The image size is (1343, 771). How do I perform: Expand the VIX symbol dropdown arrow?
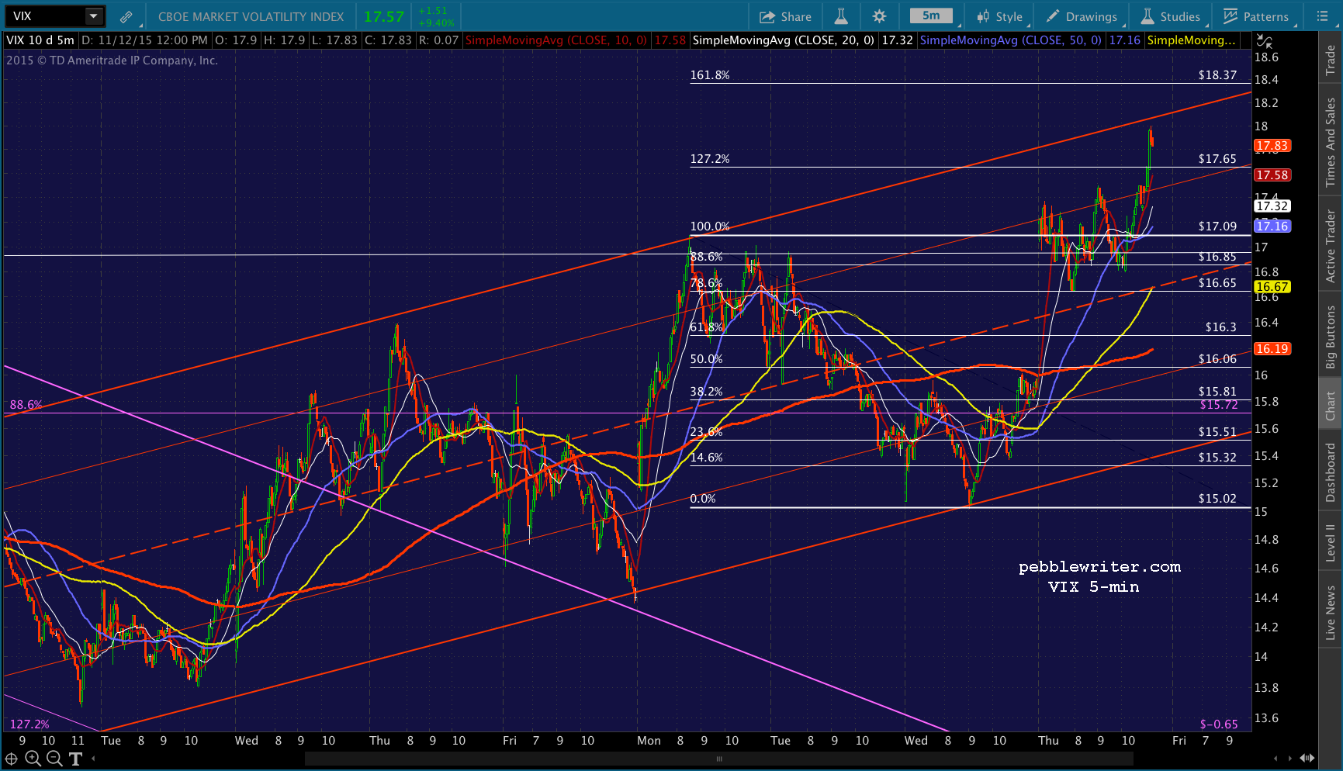tap(93, 16)
